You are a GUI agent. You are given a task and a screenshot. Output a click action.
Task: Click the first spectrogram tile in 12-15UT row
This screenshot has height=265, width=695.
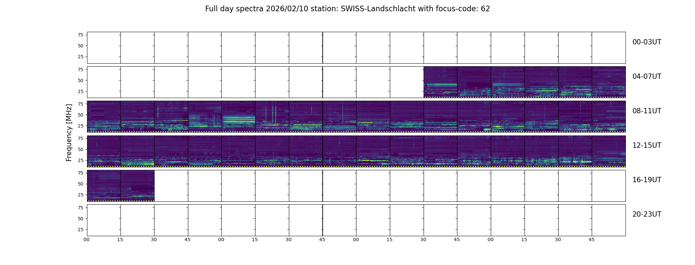104,151
